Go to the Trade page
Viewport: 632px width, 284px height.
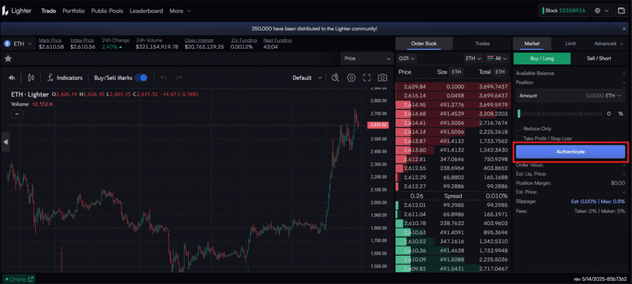point(48,11)
